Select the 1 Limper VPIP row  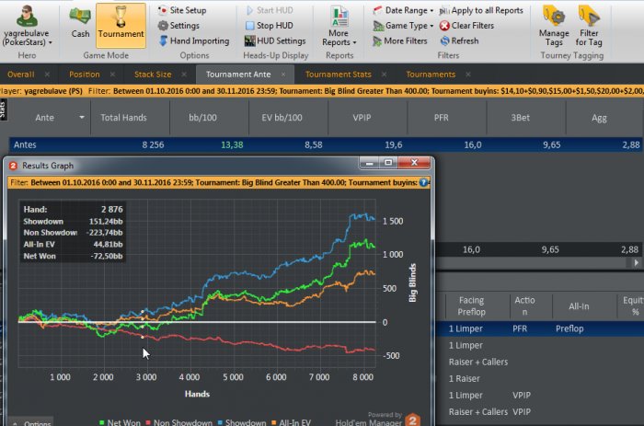539,396
